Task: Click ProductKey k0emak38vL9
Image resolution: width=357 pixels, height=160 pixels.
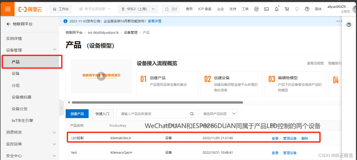Action: pos(121,138)
